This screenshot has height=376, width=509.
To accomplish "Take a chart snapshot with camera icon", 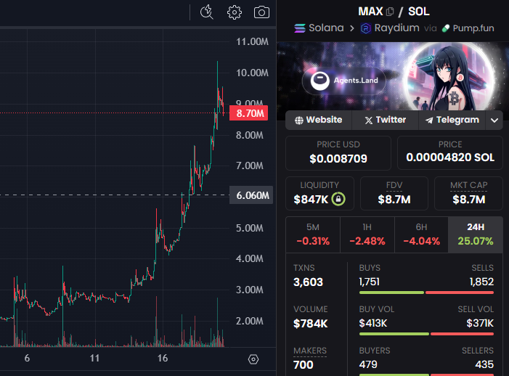I will point(261,12).
